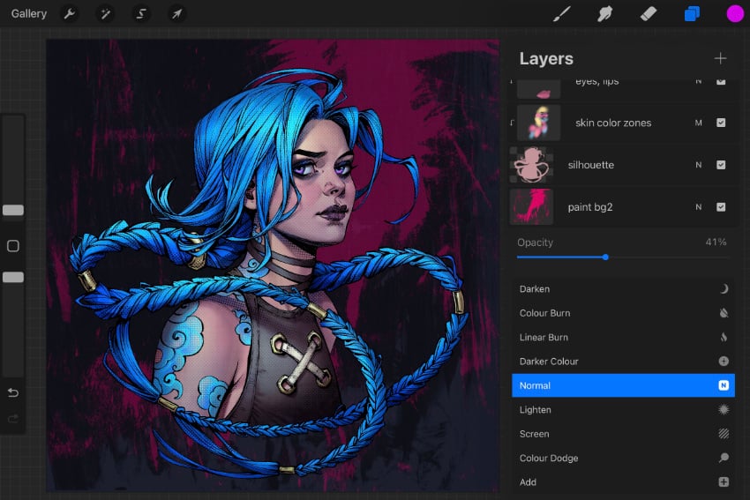Open the magenta active color picker
This screenshot has width=750, height=500.
coord(735,14)
